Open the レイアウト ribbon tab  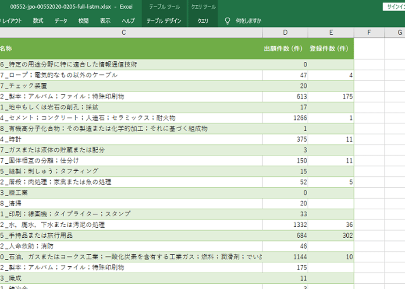click(12, 21)
